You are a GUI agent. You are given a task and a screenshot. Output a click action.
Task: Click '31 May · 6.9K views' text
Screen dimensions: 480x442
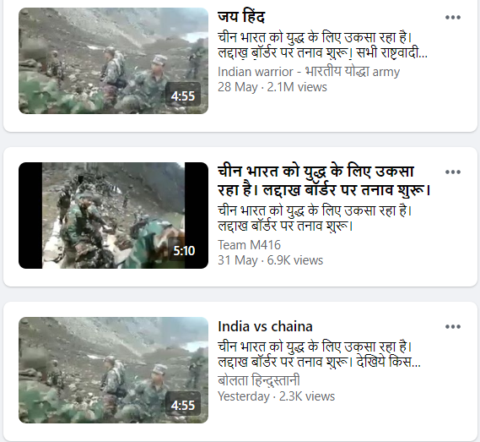[270, 260]
